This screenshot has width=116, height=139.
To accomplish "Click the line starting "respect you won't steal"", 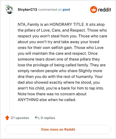I will coord(62,36).
